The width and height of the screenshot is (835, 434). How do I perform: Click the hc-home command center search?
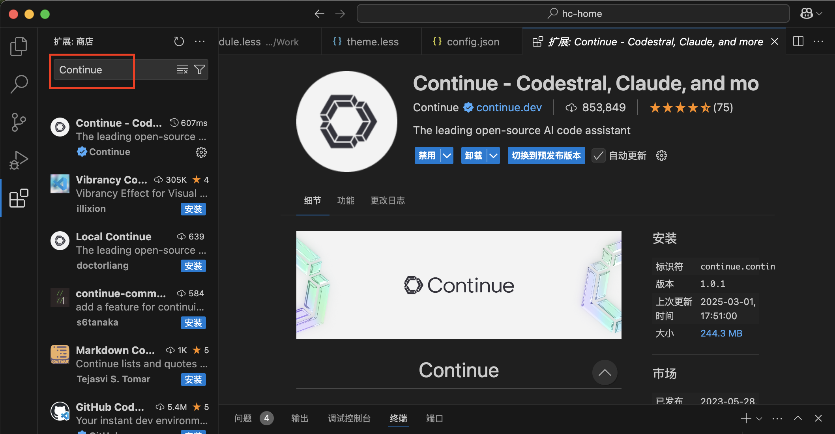click(573, 14)
